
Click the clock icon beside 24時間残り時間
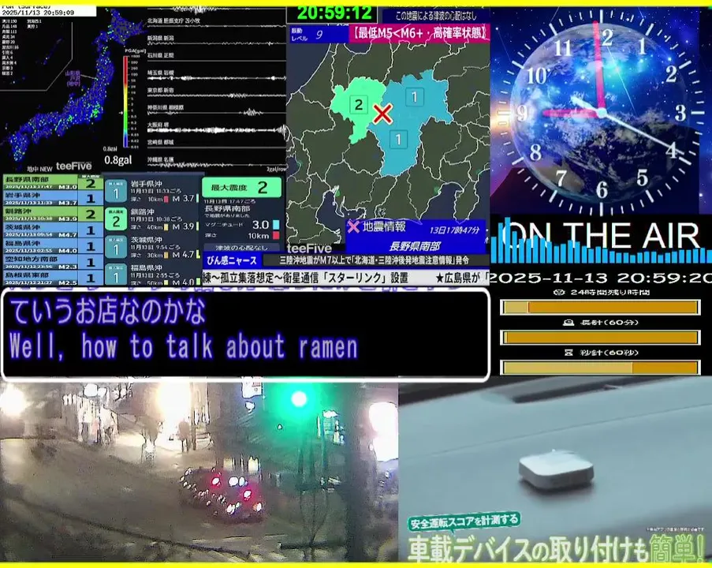pos(560,292)
